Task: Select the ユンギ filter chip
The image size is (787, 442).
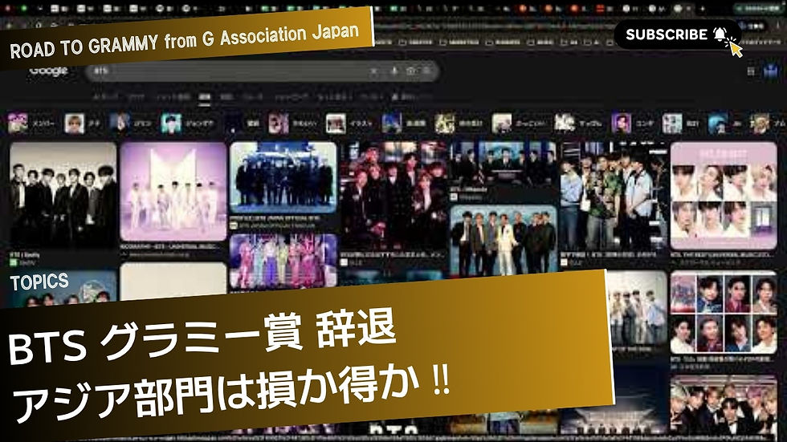Action: (634, 124)
